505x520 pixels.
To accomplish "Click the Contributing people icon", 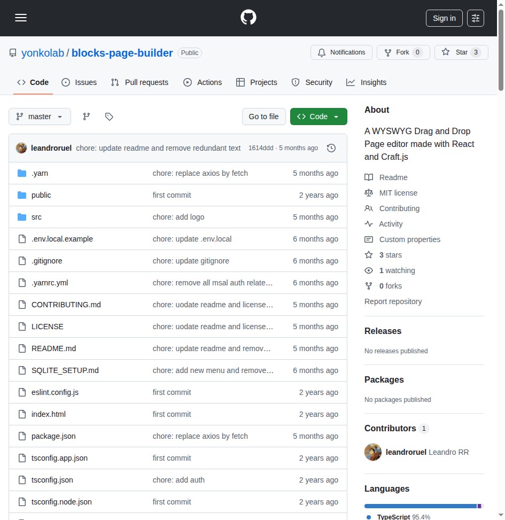I will [369, 208].
